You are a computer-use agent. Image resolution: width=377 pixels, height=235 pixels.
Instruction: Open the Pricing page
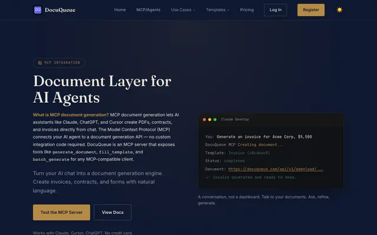(247, 10)
